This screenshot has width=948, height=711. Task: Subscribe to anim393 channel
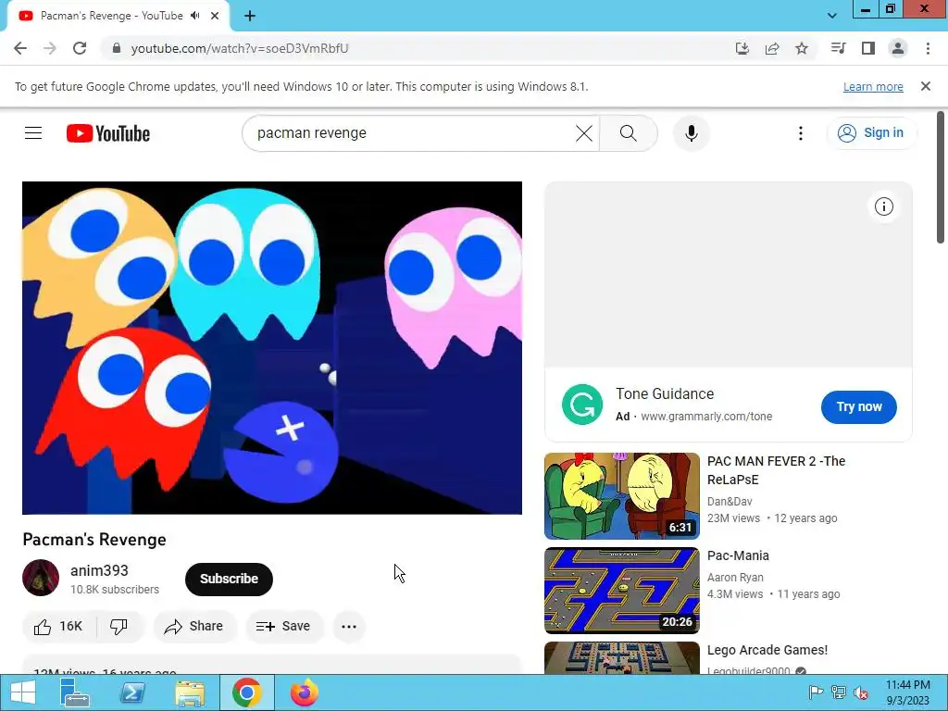click(x=229, y=580)
